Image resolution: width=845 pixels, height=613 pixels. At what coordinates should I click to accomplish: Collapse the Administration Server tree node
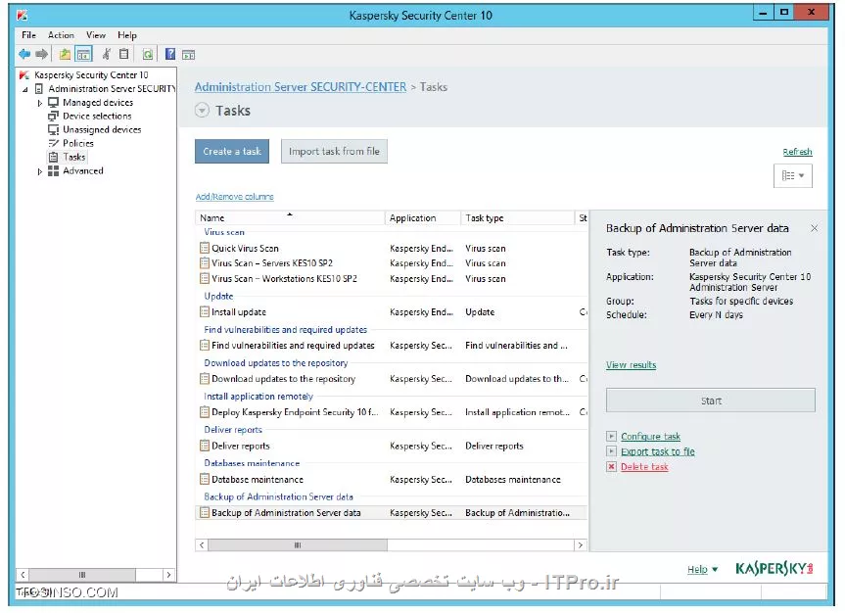click(24, 89)
